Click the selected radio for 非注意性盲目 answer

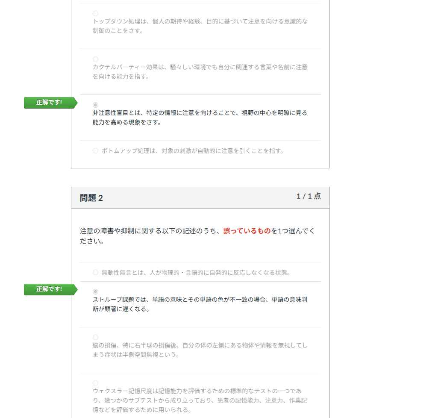(96, 105)
